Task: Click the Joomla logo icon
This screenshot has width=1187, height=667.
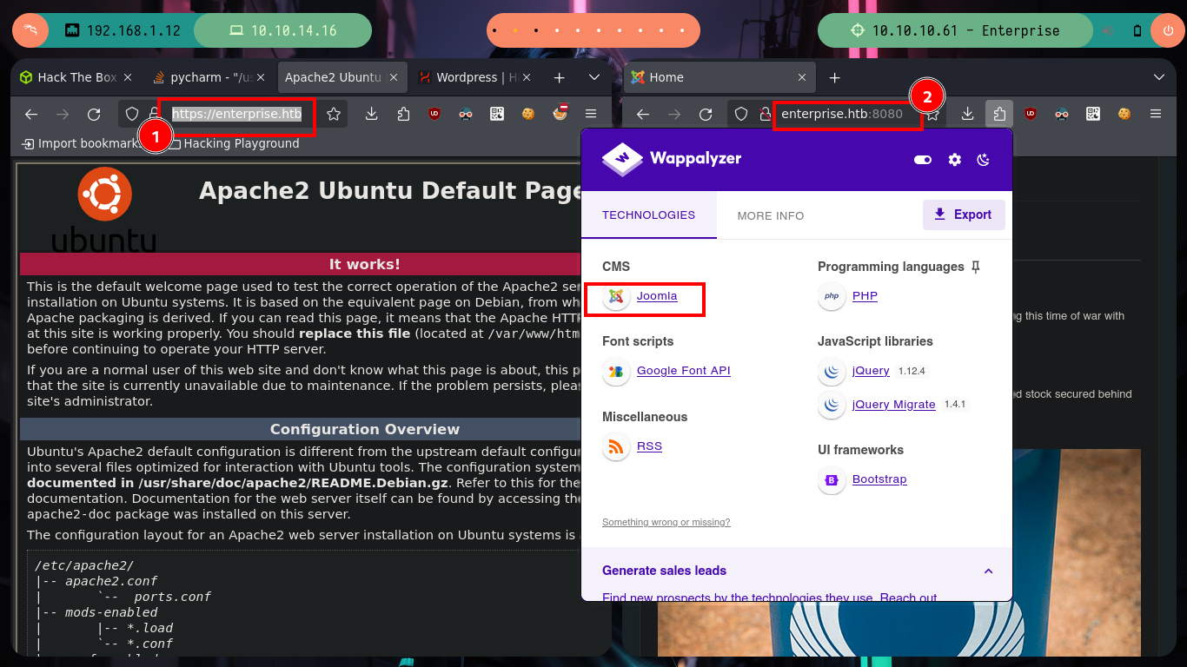Action: (x=616, y=297)
